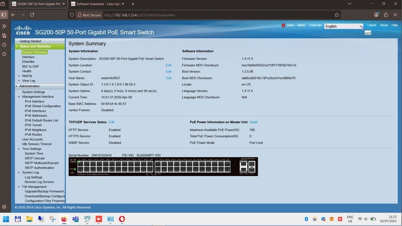Click the shield tracking protection icon
This screenshot has width=402, height=226.
pyautogui.click(x=72, y=15)
